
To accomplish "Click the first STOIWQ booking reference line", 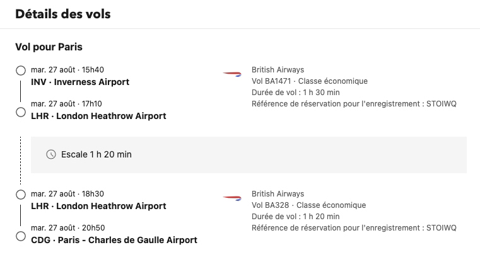I will pos(354,104).
